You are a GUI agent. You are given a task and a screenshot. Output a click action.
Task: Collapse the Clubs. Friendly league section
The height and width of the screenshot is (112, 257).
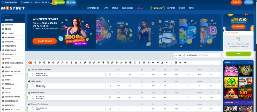coord(219,81)
